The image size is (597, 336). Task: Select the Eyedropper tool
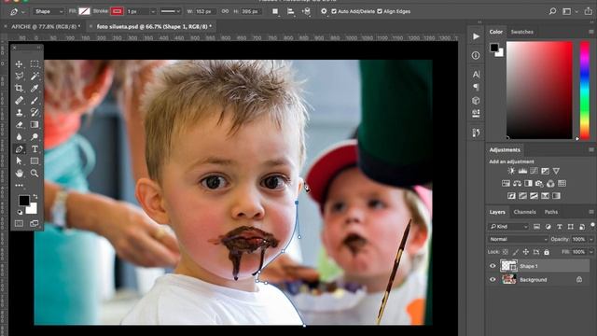(x=35, y=89)
